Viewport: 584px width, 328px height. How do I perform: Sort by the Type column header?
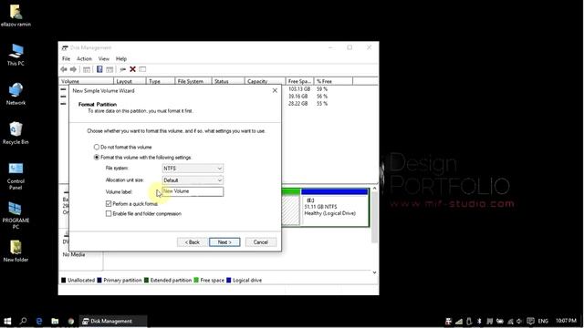(x=161, y=81)
